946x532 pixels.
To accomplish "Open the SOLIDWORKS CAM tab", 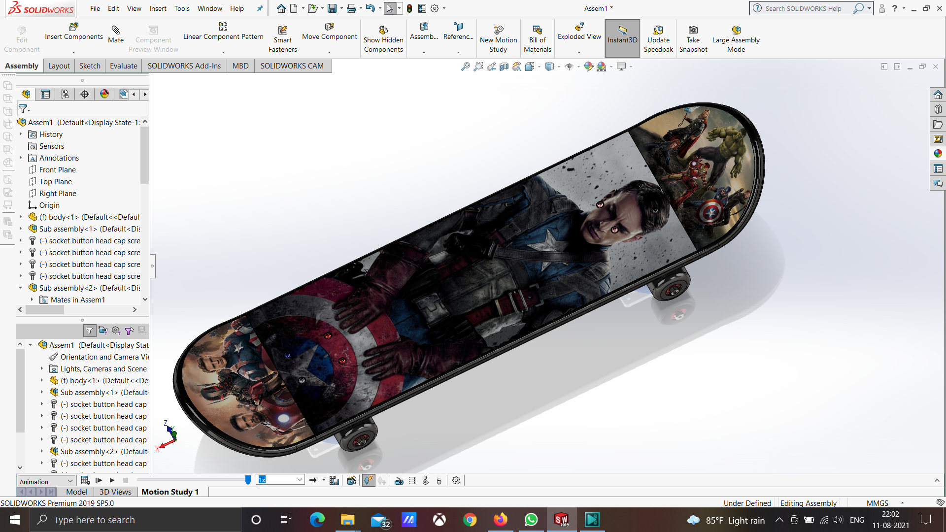I will [292, 66].
